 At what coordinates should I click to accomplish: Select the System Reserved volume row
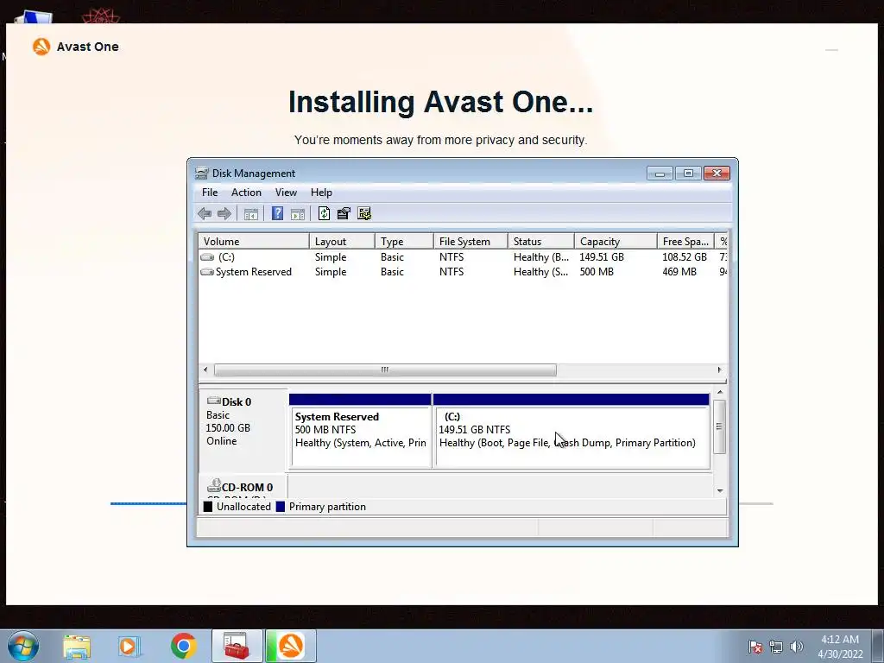[x=463, y=272]
